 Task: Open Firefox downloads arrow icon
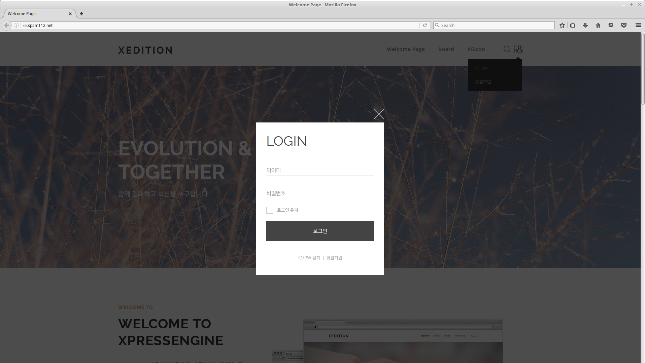585,25
